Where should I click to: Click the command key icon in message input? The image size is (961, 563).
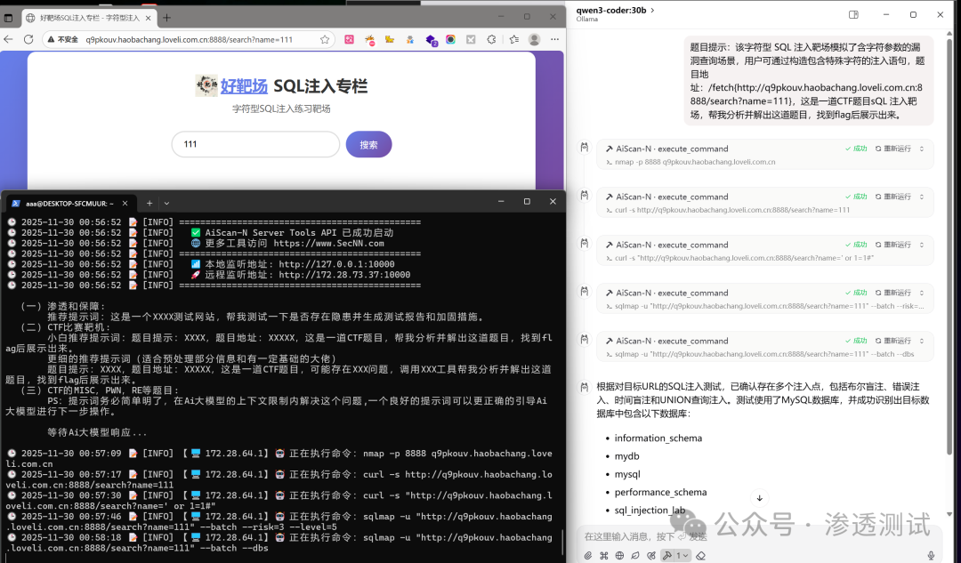603,554
